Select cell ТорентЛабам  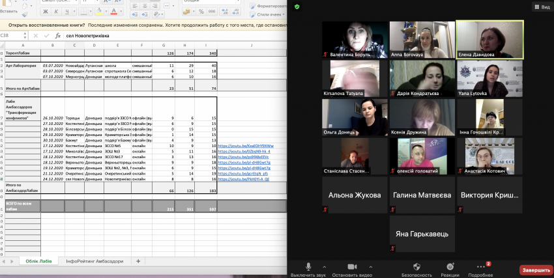(23, 53)
